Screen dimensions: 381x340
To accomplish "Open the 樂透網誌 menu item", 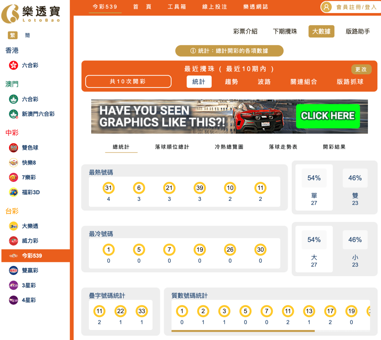I will (256, 7).
